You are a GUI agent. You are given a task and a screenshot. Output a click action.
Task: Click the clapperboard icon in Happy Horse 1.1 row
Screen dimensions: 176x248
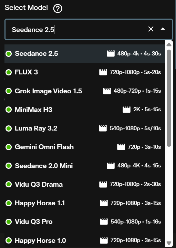(104, 203)
